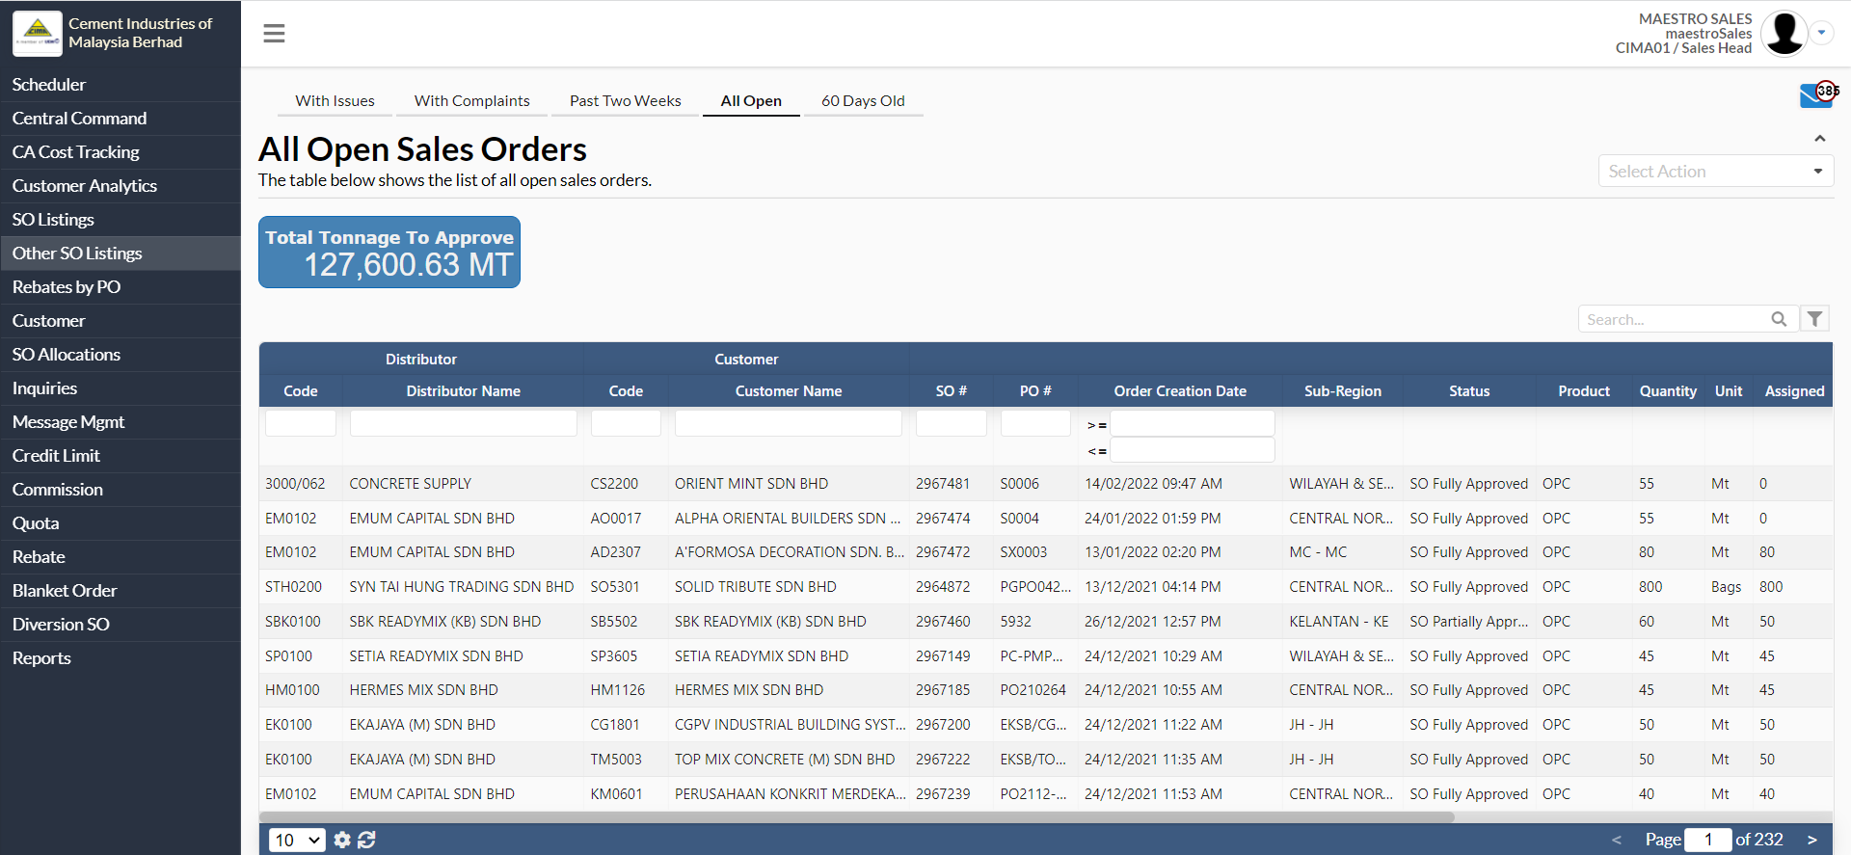Sort by Status column header
This screenshot has height=855, width=1851.
click(1469, 391)
